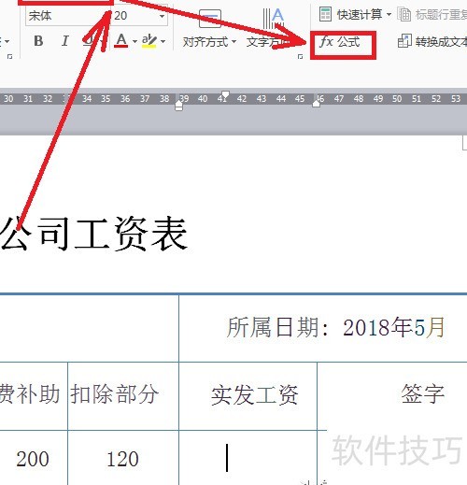
Task: Click the 公司工资表 title text
Action: [x=93, y=234]
